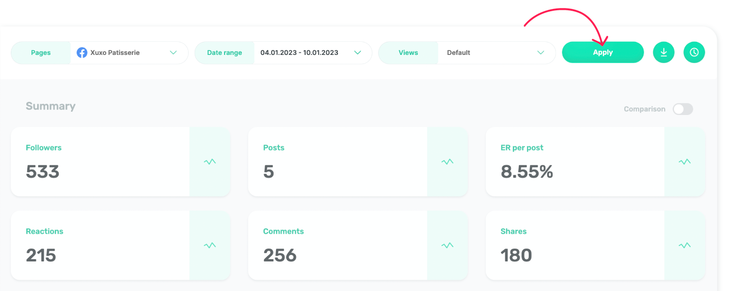This screenshot has height=291, width=752.
Task: Click the ER per post card title
Action: [x=522, y=148]
